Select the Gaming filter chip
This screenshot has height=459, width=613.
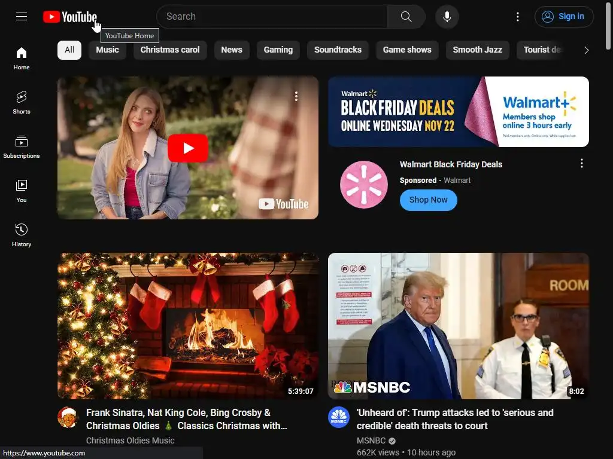(x=278, y=50)
